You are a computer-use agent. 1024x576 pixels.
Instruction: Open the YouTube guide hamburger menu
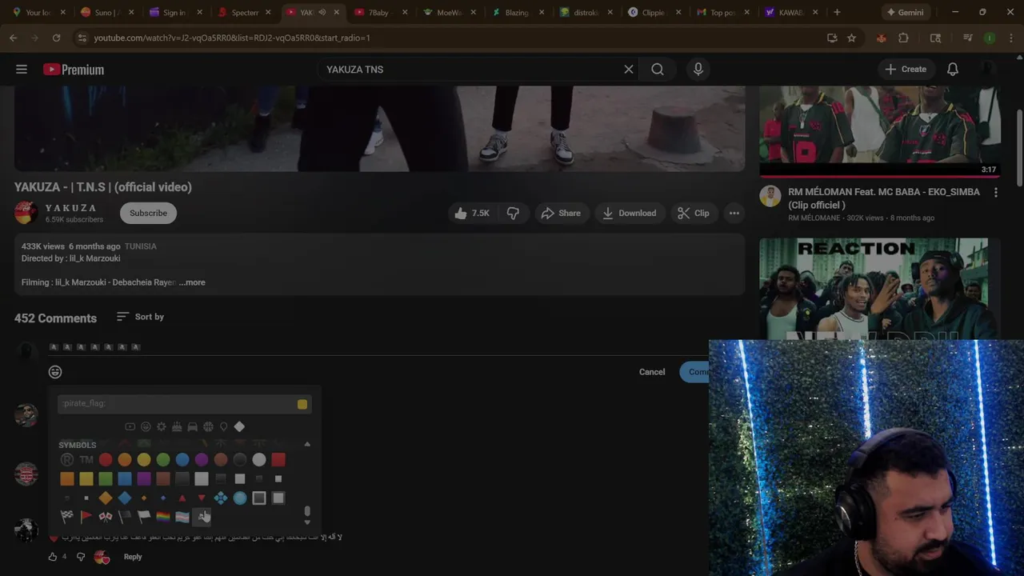[x=22, y=70]
